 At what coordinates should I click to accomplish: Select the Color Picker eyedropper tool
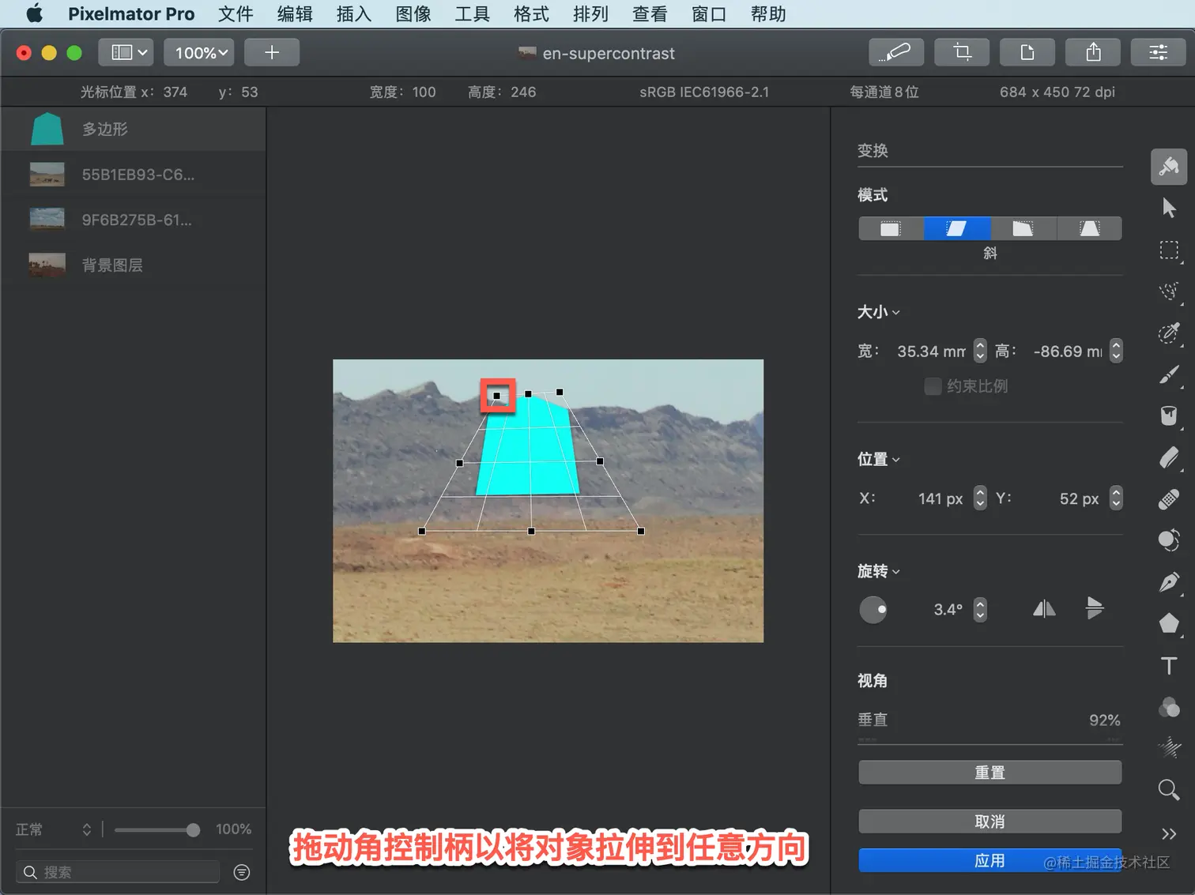pos(1169,333)
